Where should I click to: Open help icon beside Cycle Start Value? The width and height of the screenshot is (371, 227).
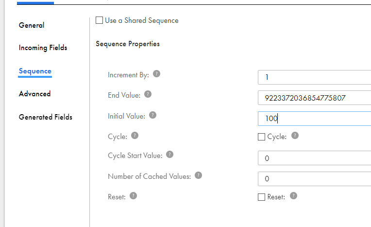(x=169, y=155)
